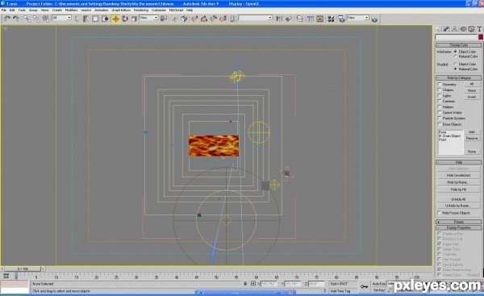
Task: Check the Bone Objects hide category box
Action: click(x=440, y=124)
